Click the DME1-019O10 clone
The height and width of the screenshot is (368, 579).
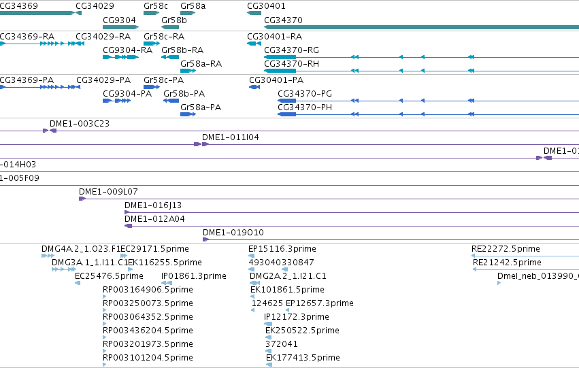click(x=391, y=240)
